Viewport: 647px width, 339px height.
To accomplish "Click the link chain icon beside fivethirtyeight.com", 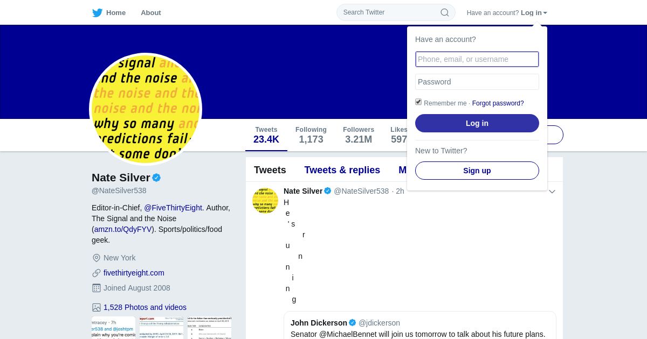I will tap(97, 273).
